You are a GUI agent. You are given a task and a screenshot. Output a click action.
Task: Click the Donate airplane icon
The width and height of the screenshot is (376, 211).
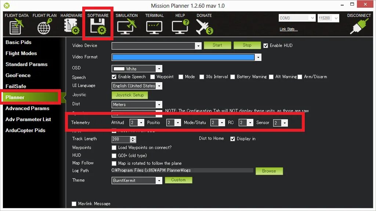tap(204, 27)
